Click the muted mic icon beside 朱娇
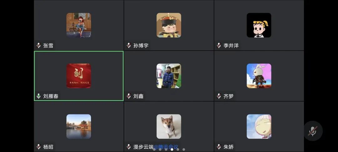Viewport: 338px width, 152px height. [x=219, y=147]
